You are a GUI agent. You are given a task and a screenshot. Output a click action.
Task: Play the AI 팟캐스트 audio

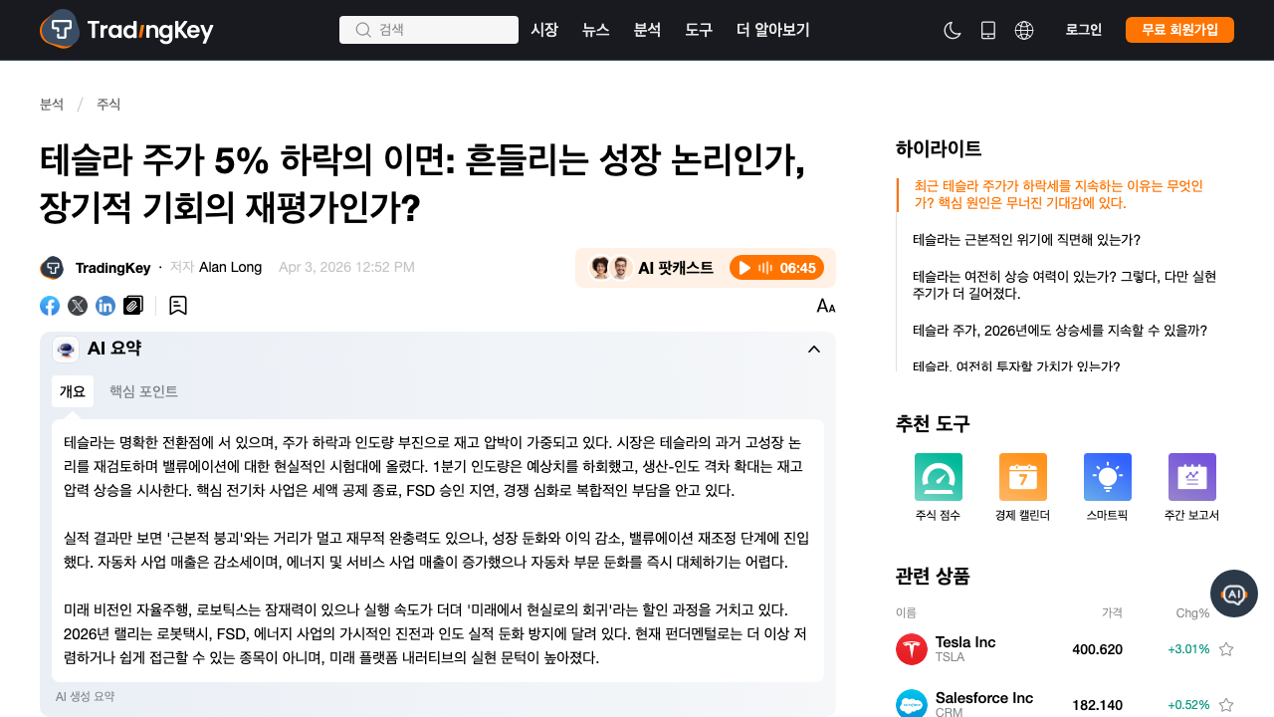(x=776, y=268)
